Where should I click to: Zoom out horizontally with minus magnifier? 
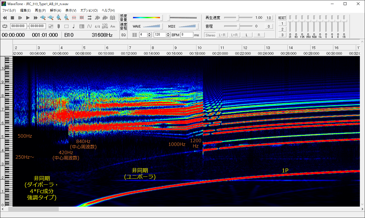click(x=51, y=18)
